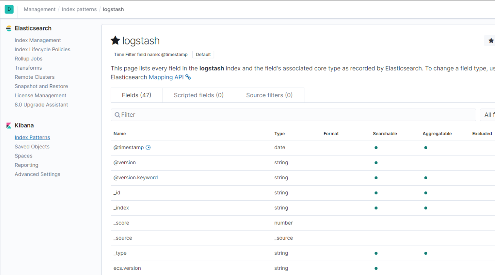Image resolution: width=495 pixels, height=275 pixels.
Task: Click the @timestamp field name
Action: [x=128, y=148]
